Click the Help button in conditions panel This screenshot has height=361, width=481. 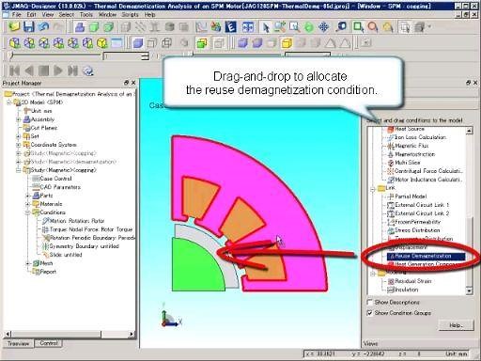pos(456,325)
